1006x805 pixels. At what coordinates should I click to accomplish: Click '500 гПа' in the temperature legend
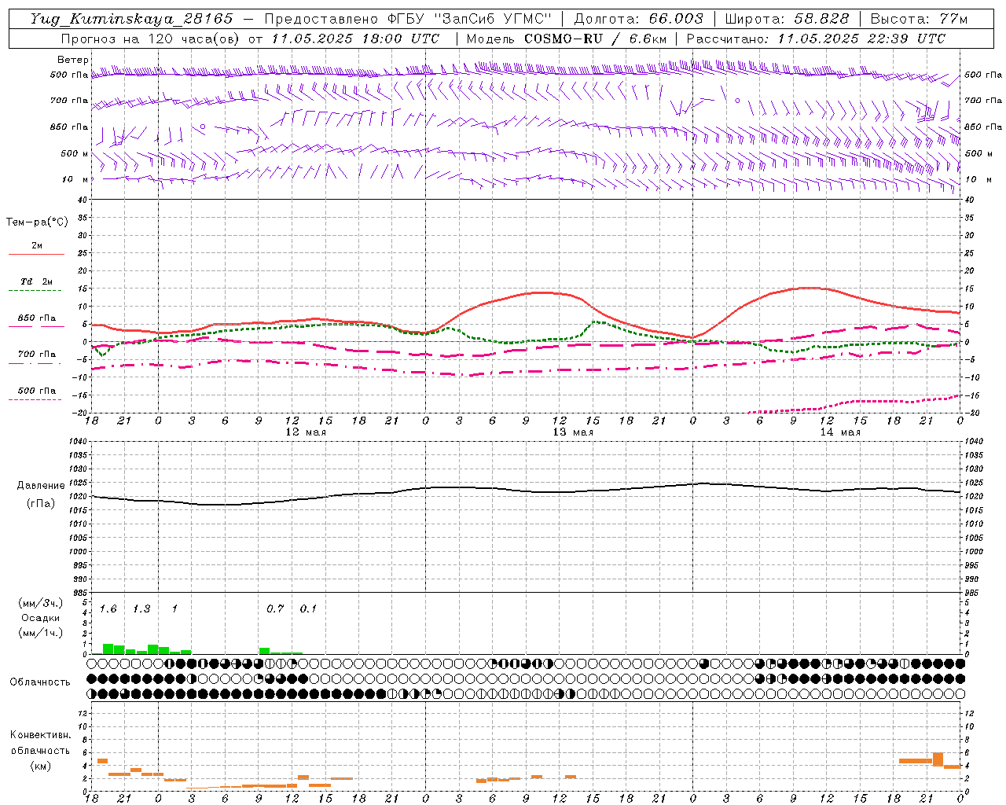coord(37,391)
